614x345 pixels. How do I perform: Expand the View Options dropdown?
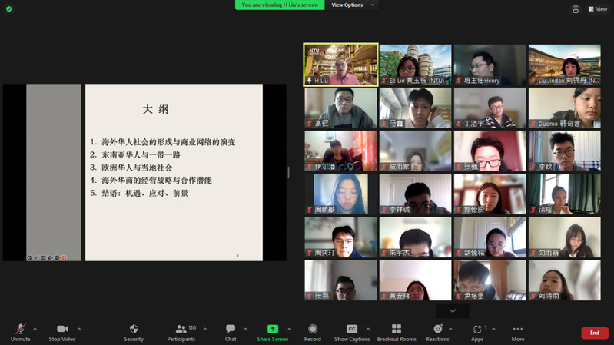353,5
